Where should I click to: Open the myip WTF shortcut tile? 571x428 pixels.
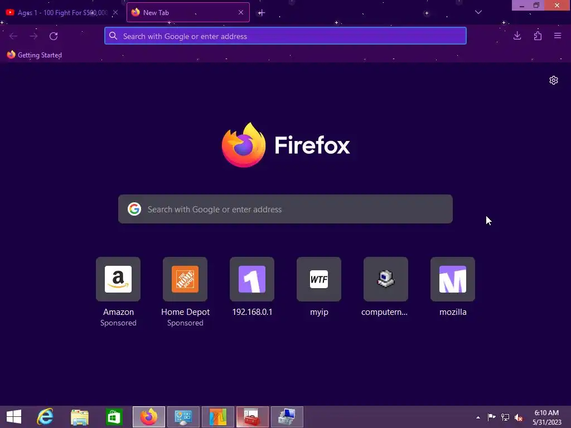coord(319,279)
